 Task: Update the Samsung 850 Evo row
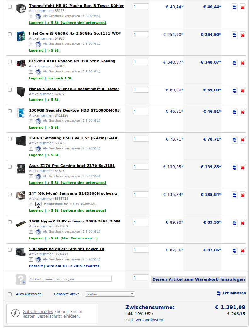point(235,140)
